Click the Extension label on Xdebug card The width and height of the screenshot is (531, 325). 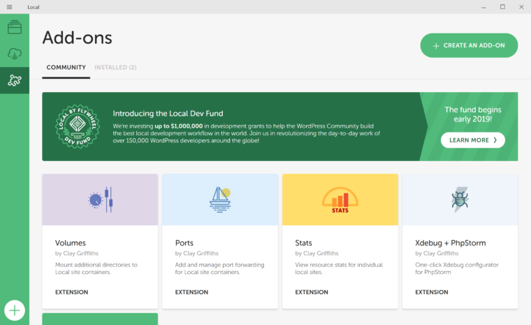(432, 292)
